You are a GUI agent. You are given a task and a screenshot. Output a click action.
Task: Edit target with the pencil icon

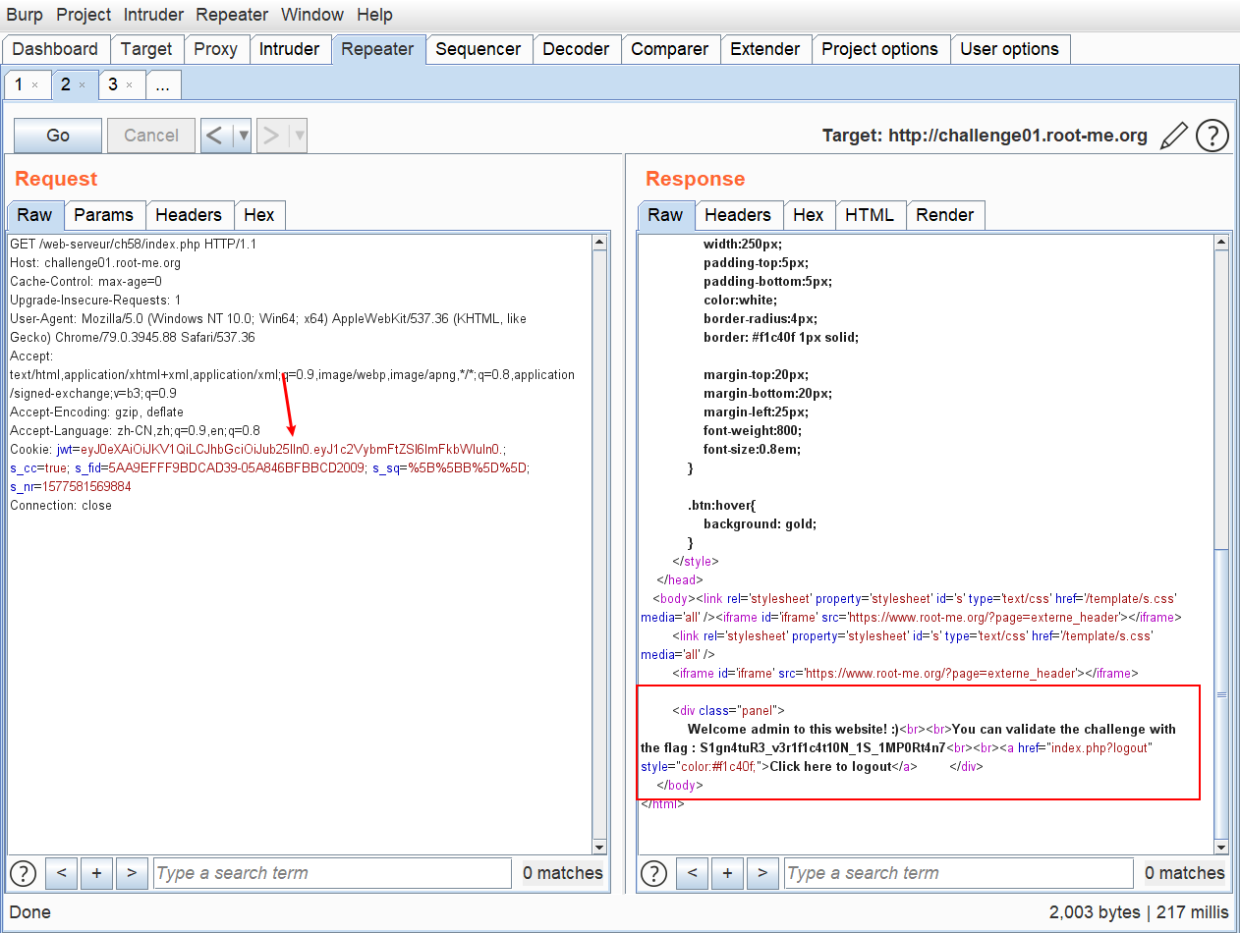click(1173, 136)
